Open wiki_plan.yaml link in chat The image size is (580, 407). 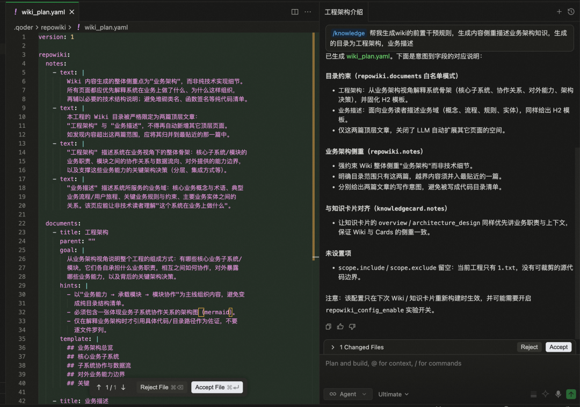pyautogui.click(x=368, y=56)
